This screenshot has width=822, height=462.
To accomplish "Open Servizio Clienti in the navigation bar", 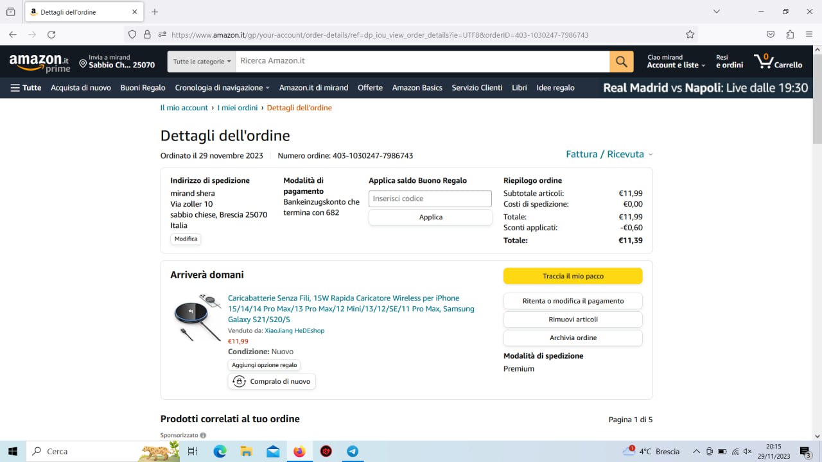I will pyautogui.click(x=477, y=88).
